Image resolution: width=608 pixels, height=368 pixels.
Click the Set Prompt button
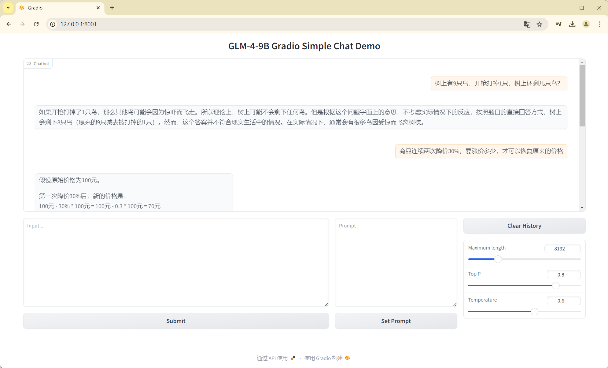[396, 321]
